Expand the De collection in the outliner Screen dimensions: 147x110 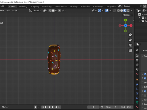click(139, 21)
